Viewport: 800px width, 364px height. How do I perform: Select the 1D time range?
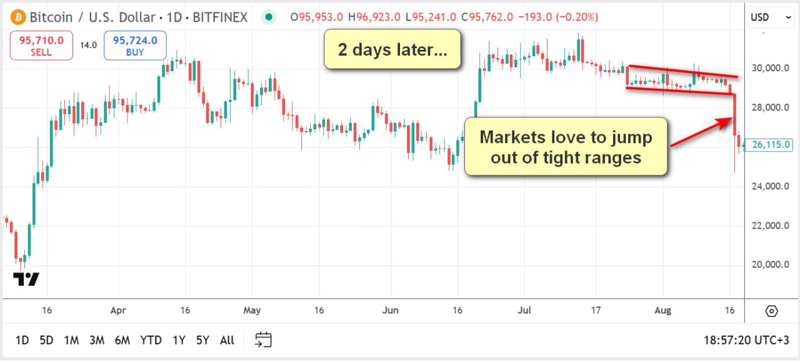(x=22, y=340)
